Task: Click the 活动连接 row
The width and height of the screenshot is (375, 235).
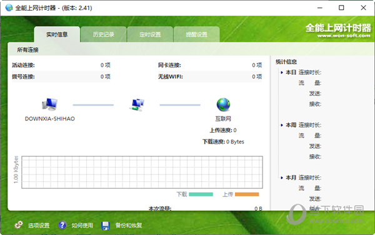Action: point(61,65)
